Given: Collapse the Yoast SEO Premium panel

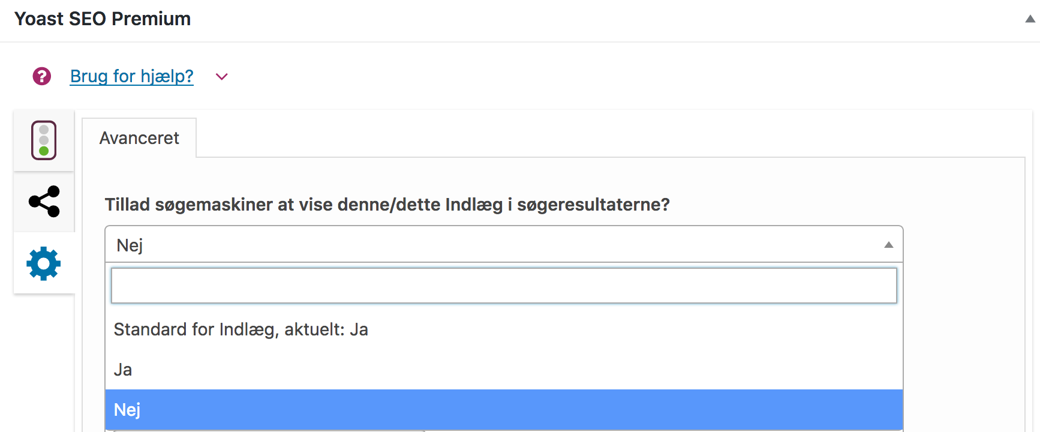Looking at the screenshot, I should pos(1030,19).
